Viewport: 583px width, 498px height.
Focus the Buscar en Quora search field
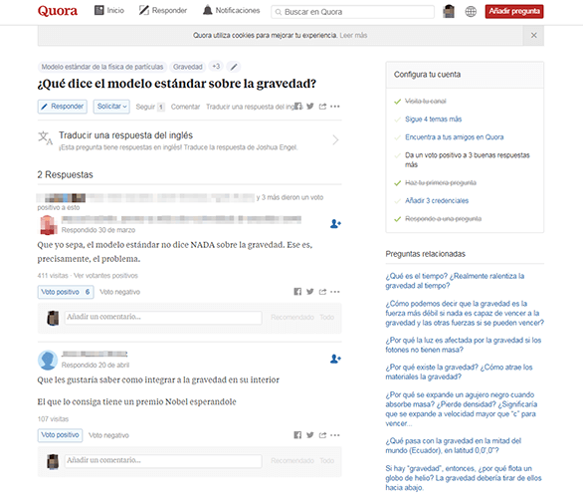pyautogui.click(x=352, y=12)
